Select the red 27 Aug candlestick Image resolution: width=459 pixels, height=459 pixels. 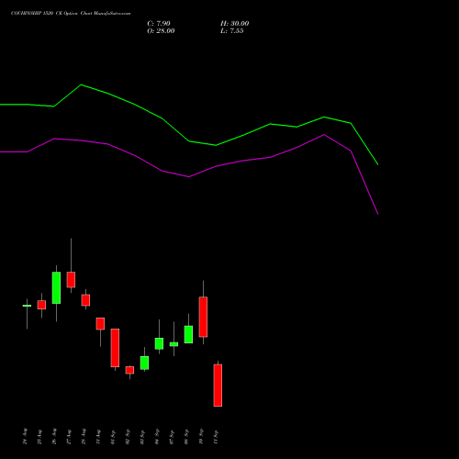[71, 280]
